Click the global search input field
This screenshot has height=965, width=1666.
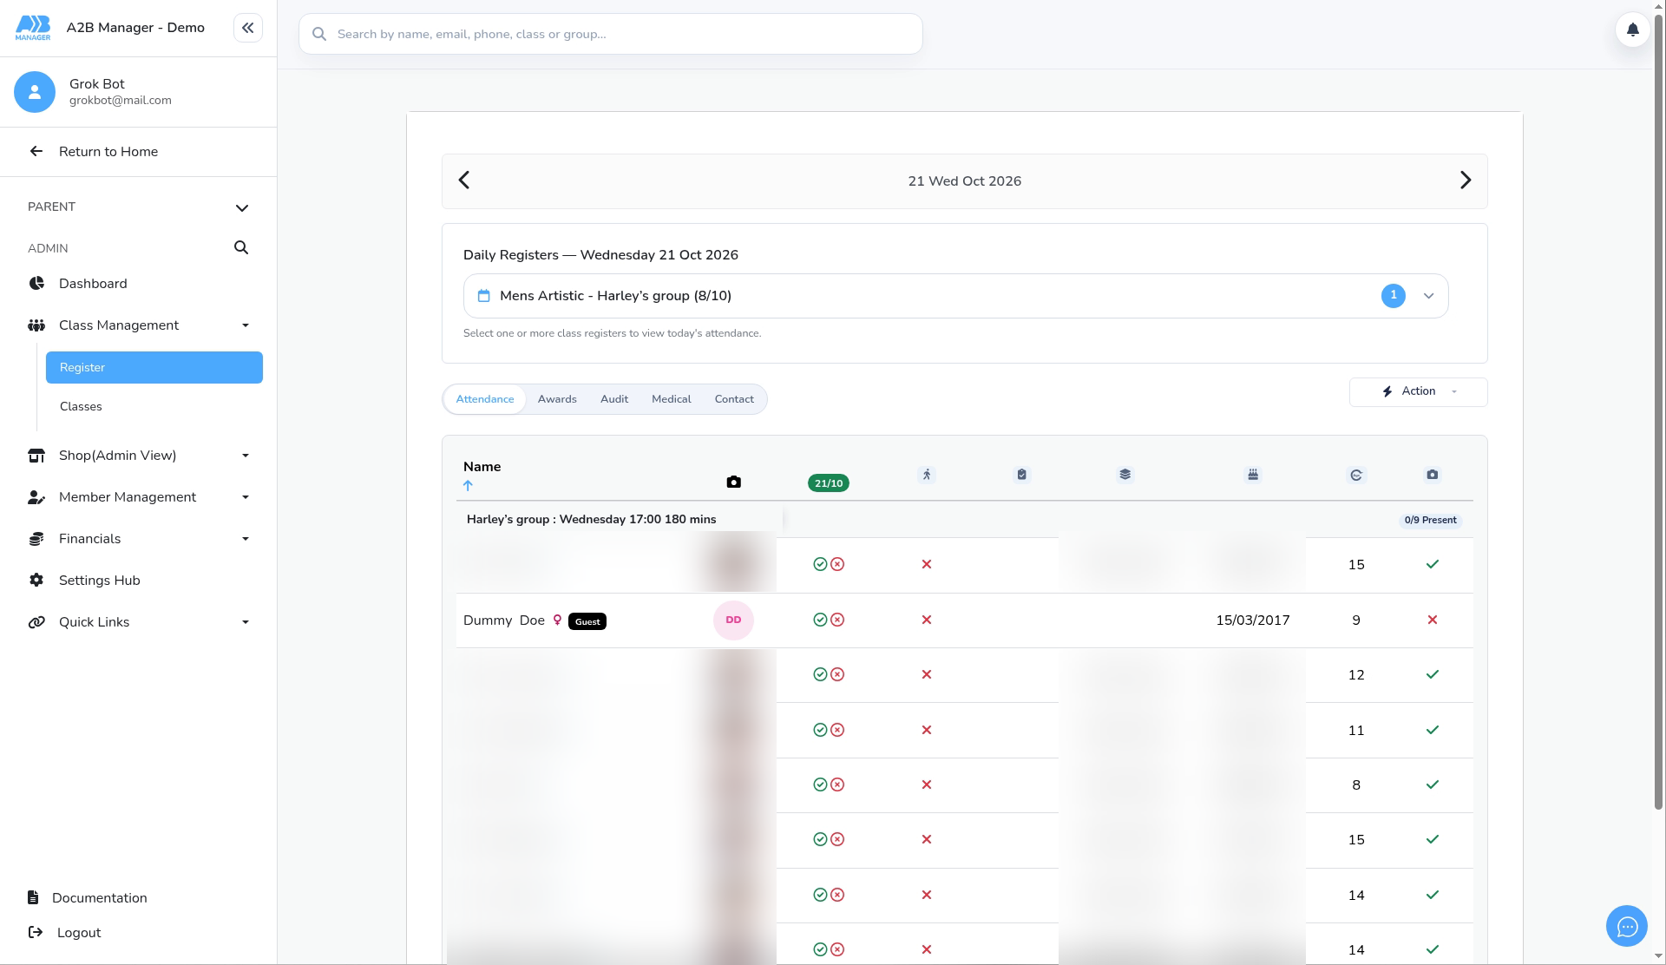click(611, 34)
